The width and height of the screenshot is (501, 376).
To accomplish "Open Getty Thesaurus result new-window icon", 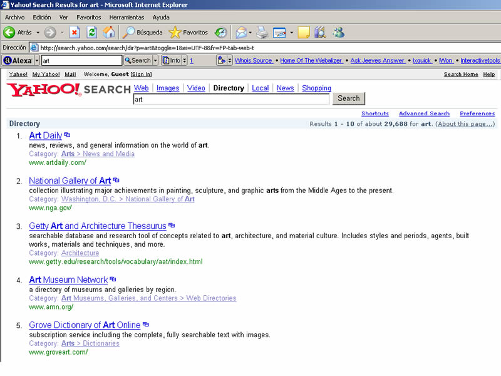I will 172,225.
